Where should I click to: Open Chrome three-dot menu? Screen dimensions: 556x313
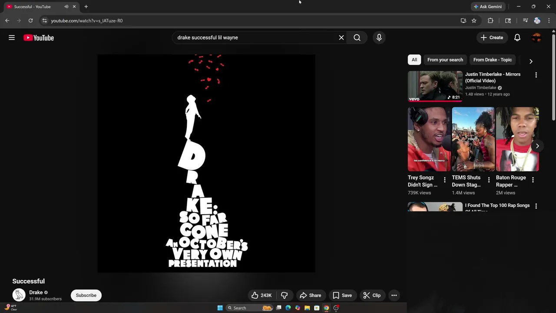coord(549,20)
